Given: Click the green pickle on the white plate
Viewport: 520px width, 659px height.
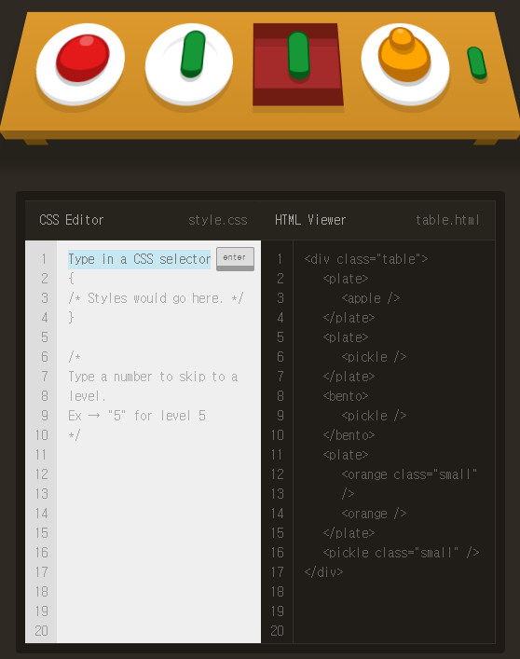Looking at the screenshot, I should 193,54.
